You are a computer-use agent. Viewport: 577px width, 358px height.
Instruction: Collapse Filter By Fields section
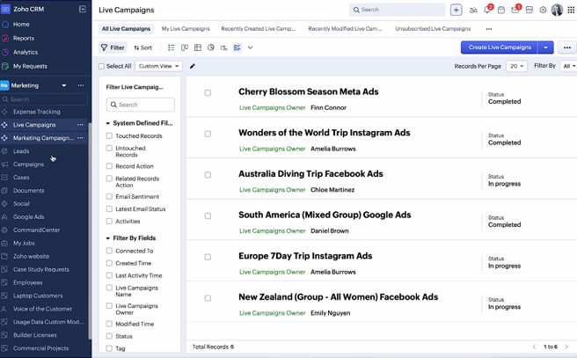108,238
